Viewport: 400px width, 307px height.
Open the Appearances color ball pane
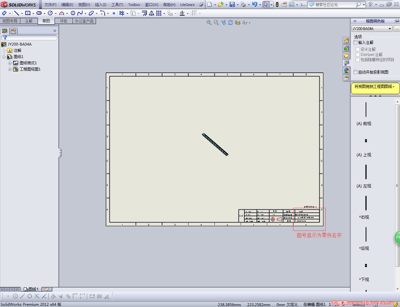347,71
